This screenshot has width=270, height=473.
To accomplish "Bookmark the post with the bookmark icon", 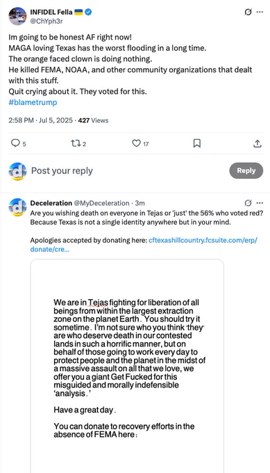I will pos(196,143).
